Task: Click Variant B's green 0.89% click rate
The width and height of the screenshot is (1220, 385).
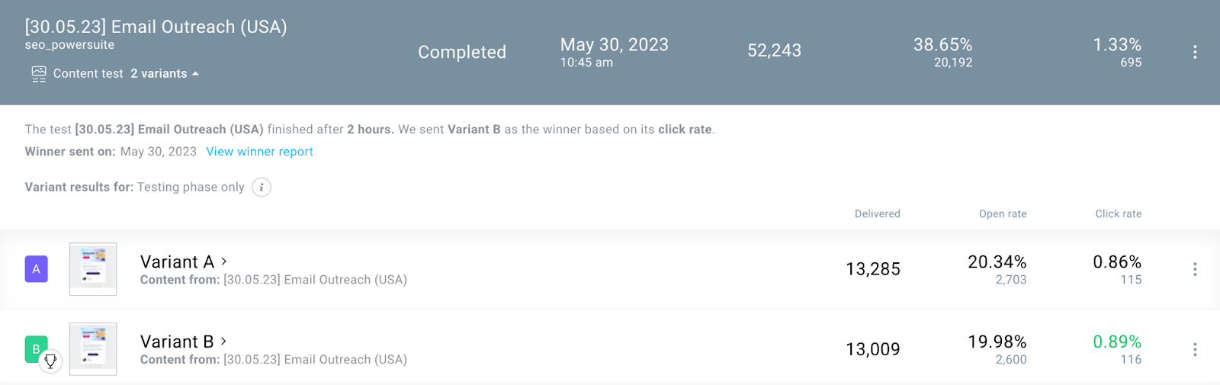Action: click(x=1117, y=342)
